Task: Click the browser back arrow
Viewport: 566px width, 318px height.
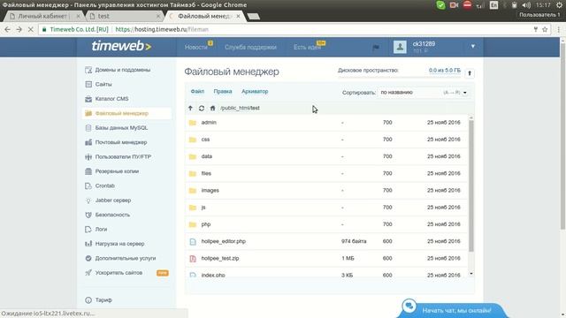Action: click(x=7, y=29)
